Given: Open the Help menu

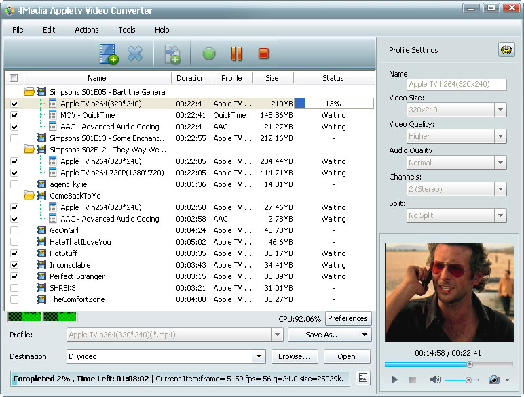Looking at the screenshot, I should 162,30.
